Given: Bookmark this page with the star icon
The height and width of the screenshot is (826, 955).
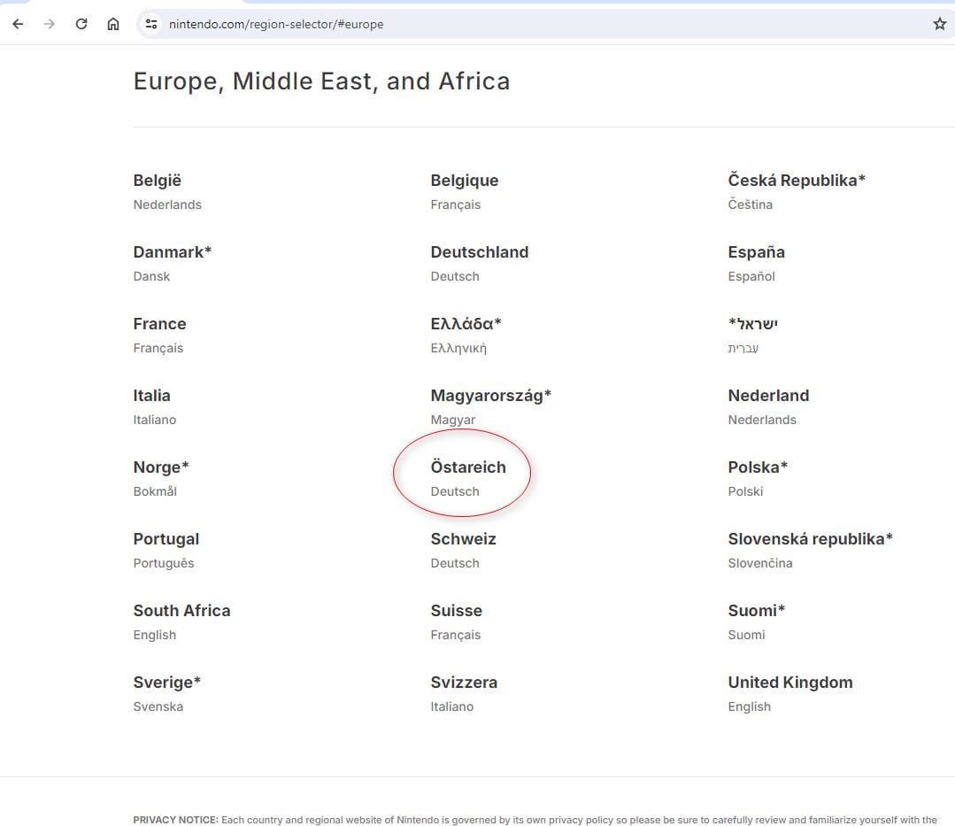Looking at the screenshot, I should click(x=940, y=24).
